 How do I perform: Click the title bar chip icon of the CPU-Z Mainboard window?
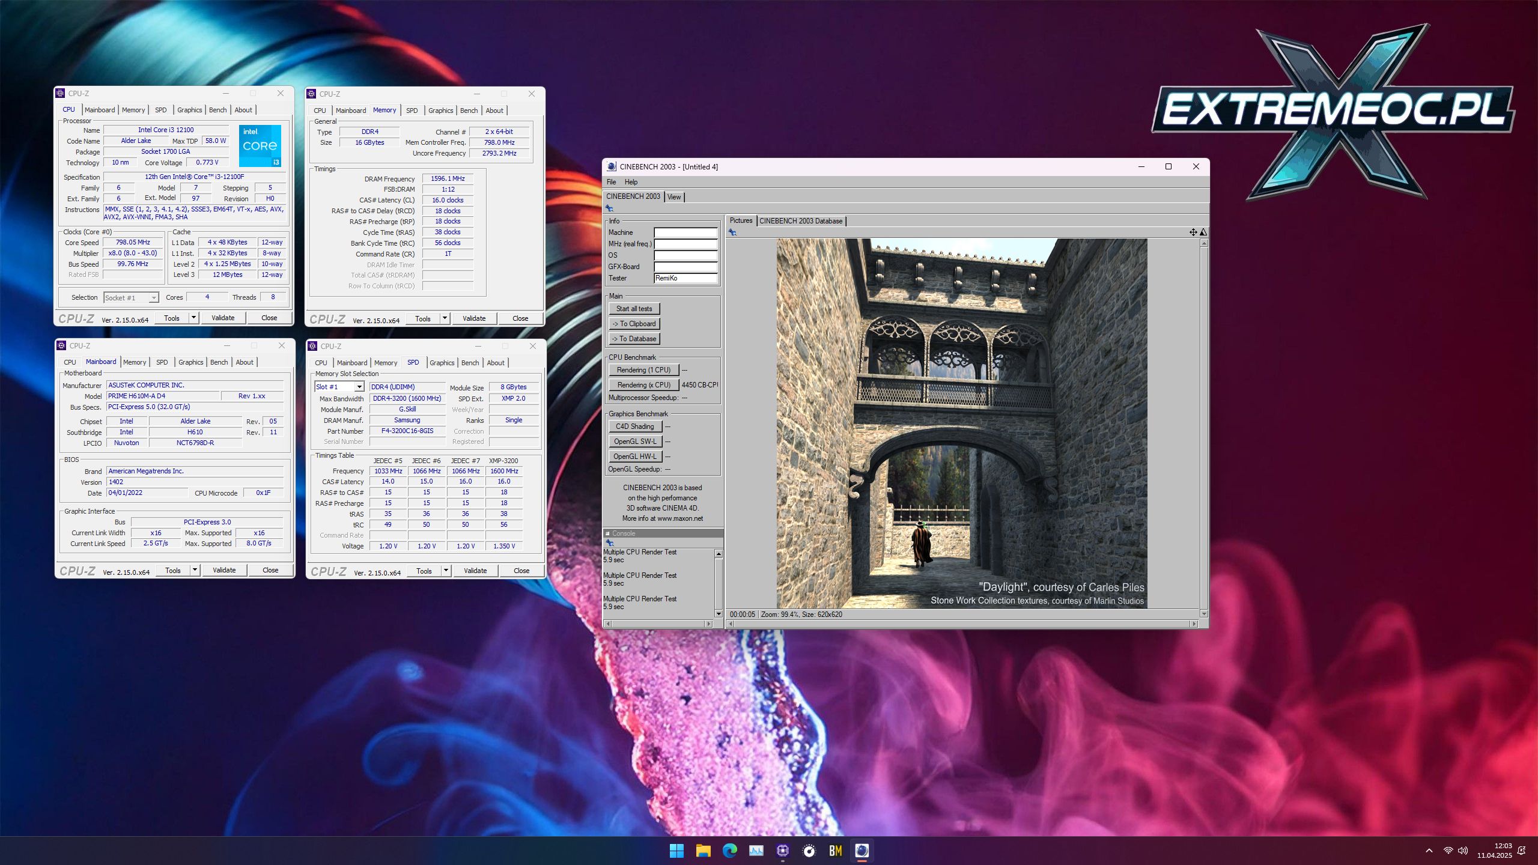[61, 345]
